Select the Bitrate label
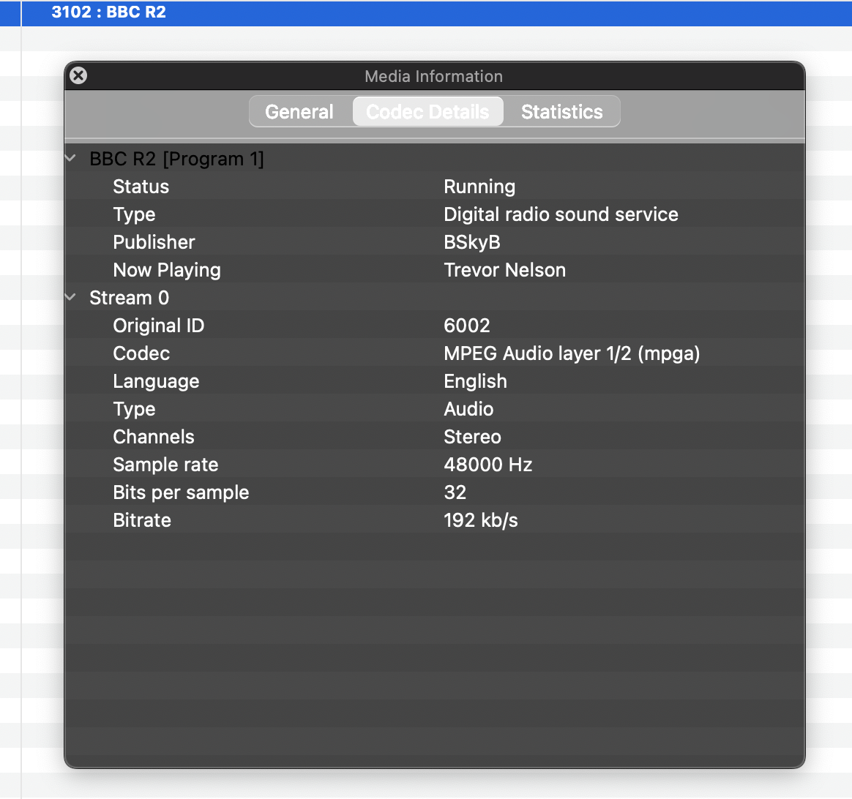 (142, 520)
